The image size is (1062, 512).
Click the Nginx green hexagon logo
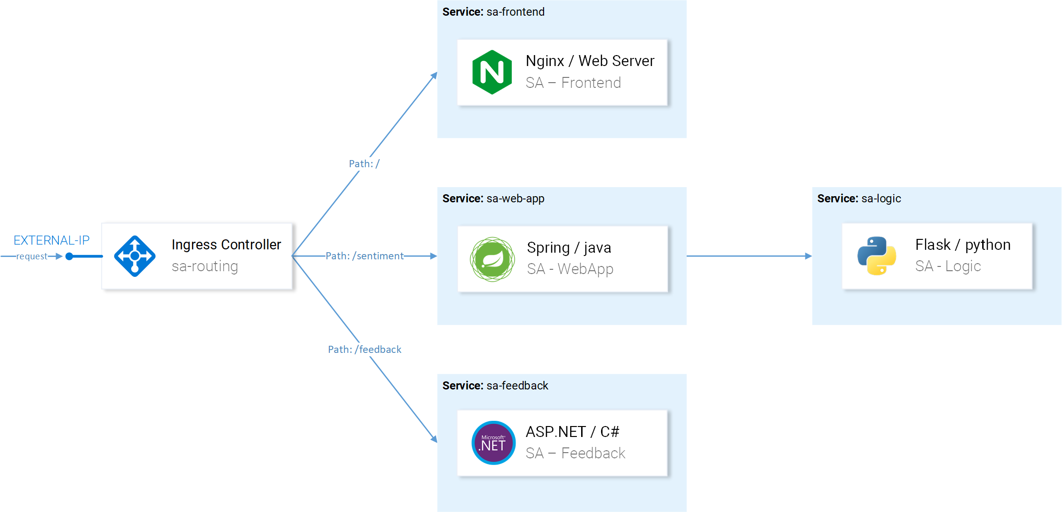492,72
